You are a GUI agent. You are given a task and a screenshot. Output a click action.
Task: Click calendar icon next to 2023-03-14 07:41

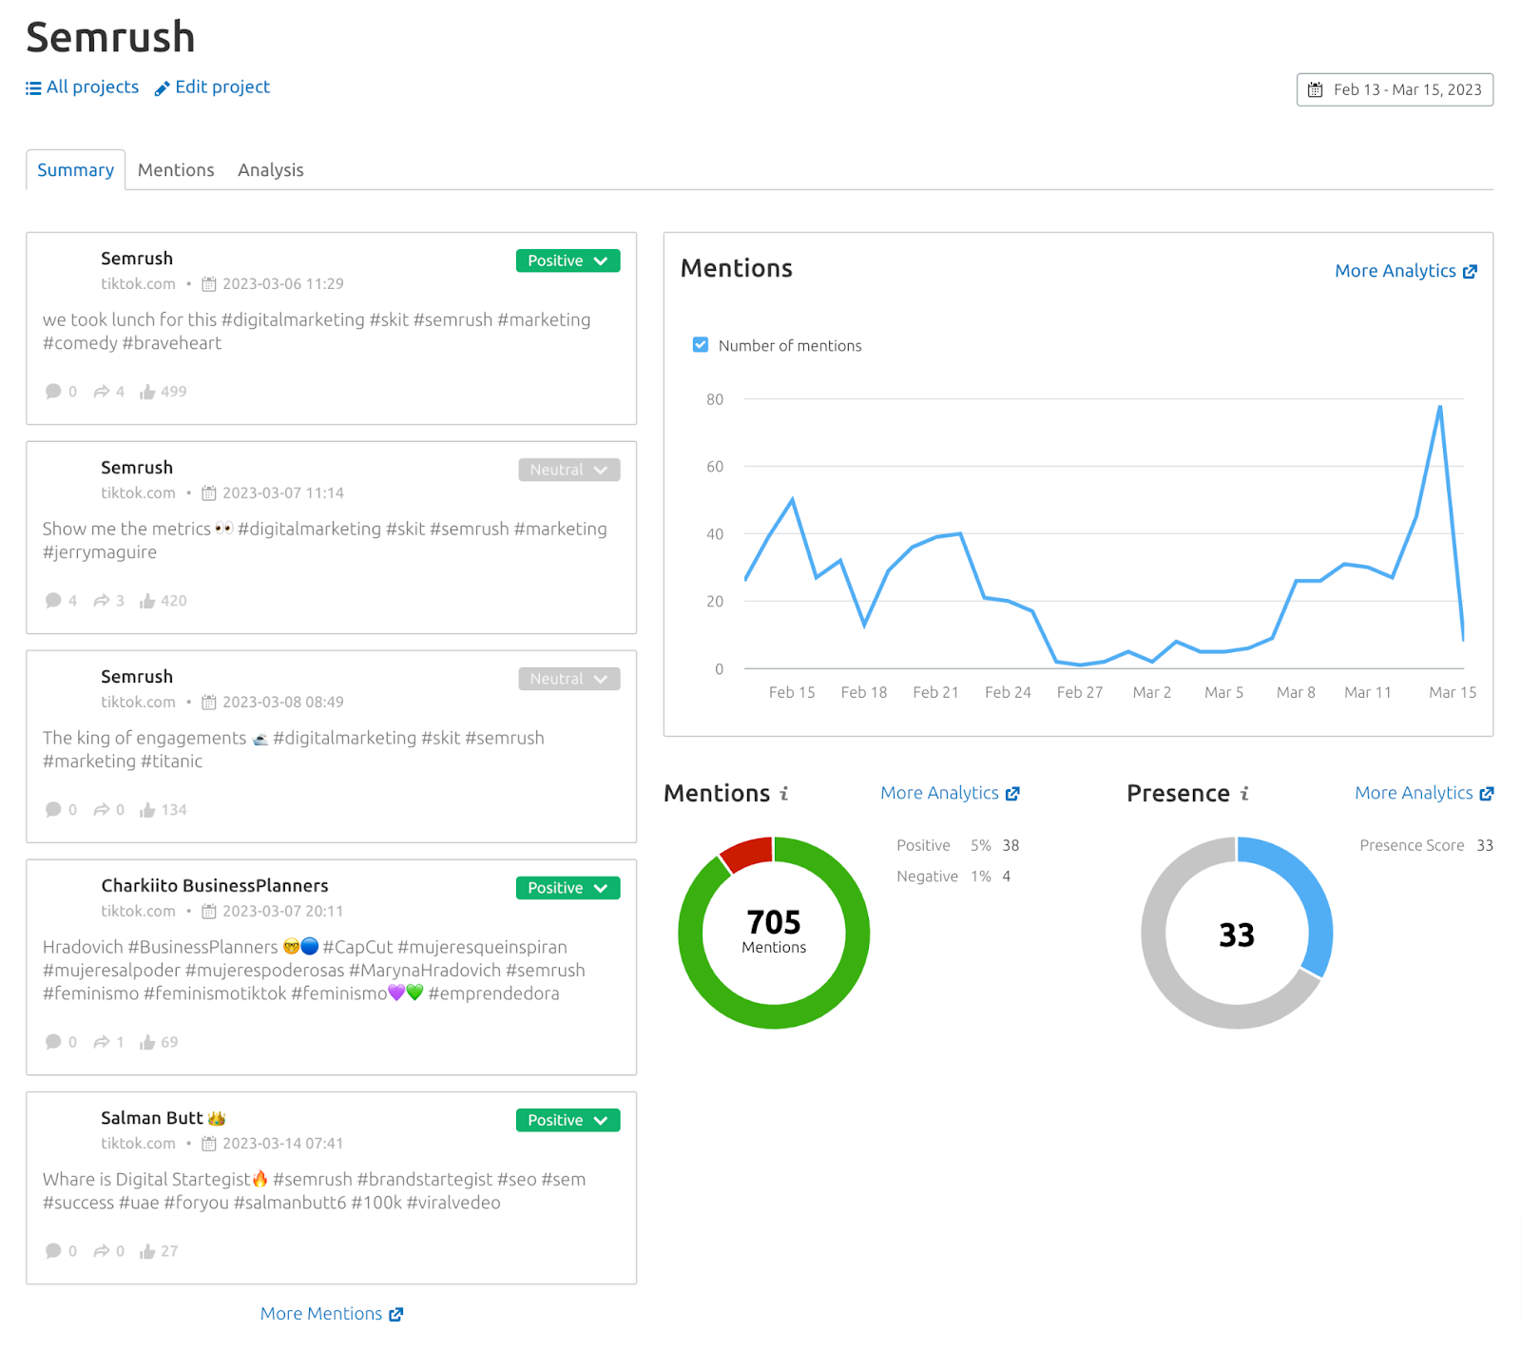[x=209, y=1144]
